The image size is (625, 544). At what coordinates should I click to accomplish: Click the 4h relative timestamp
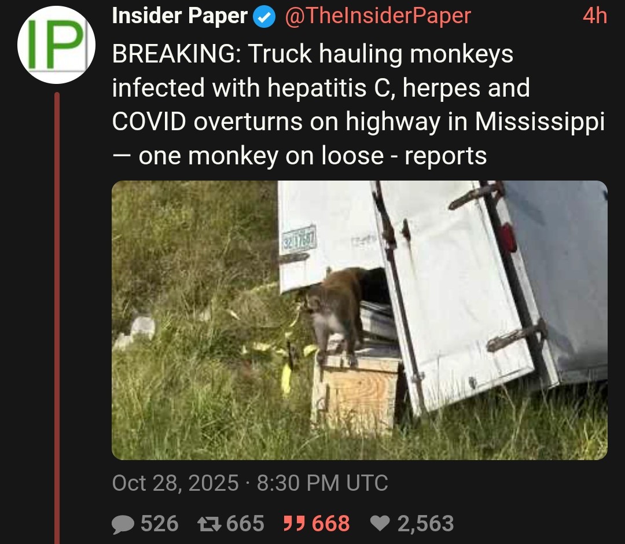[595, 16]
